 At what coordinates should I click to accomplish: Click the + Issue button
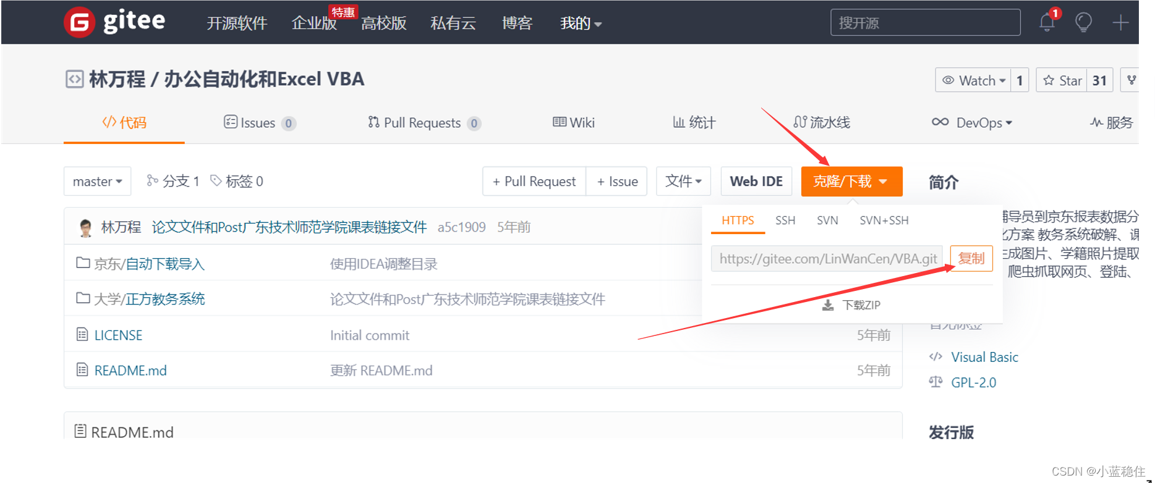[x=617, y=181]
